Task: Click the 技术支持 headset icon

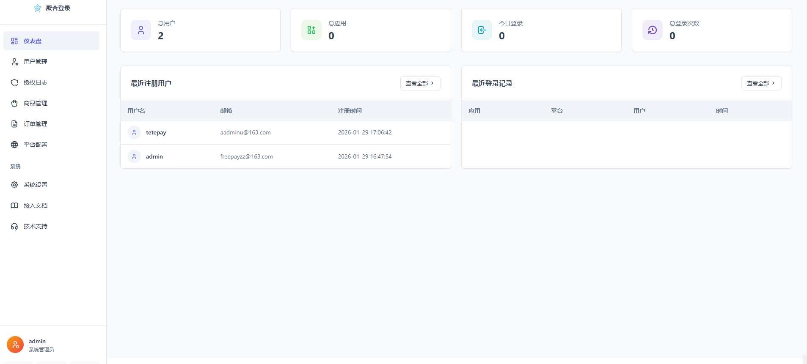Action: point(14,226)
